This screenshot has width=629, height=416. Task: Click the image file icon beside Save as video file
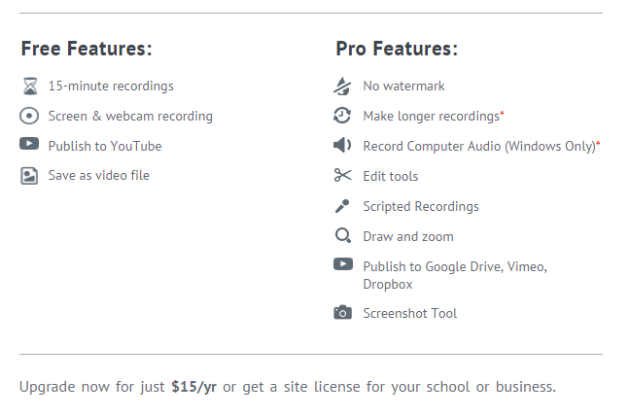tap(29, 176)
